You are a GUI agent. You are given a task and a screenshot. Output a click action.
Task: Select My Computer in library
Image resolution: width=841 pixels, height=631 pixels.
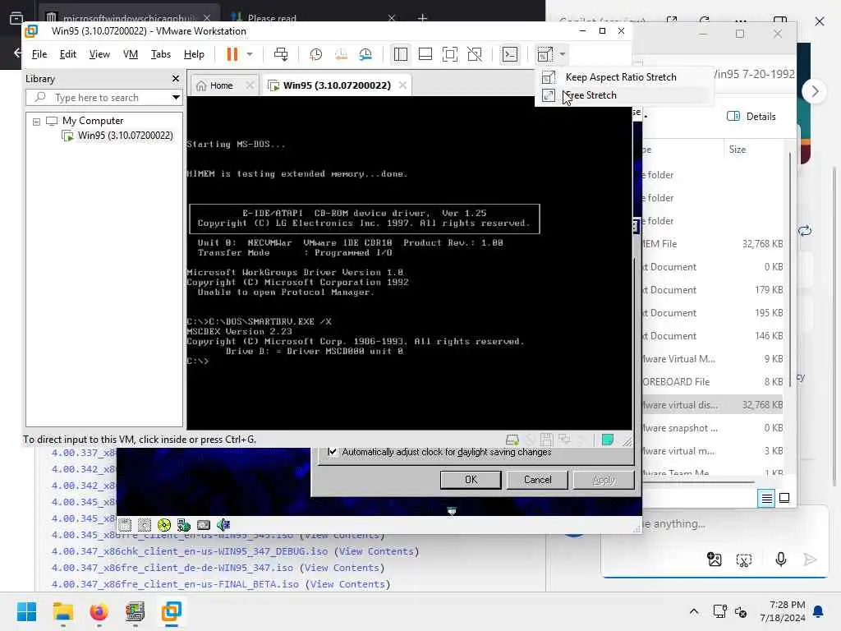(x=92, y=121)
